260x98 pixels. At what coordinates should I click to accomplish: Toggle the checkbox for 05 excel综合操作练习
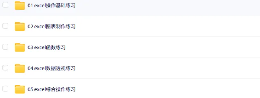(5, 89)
